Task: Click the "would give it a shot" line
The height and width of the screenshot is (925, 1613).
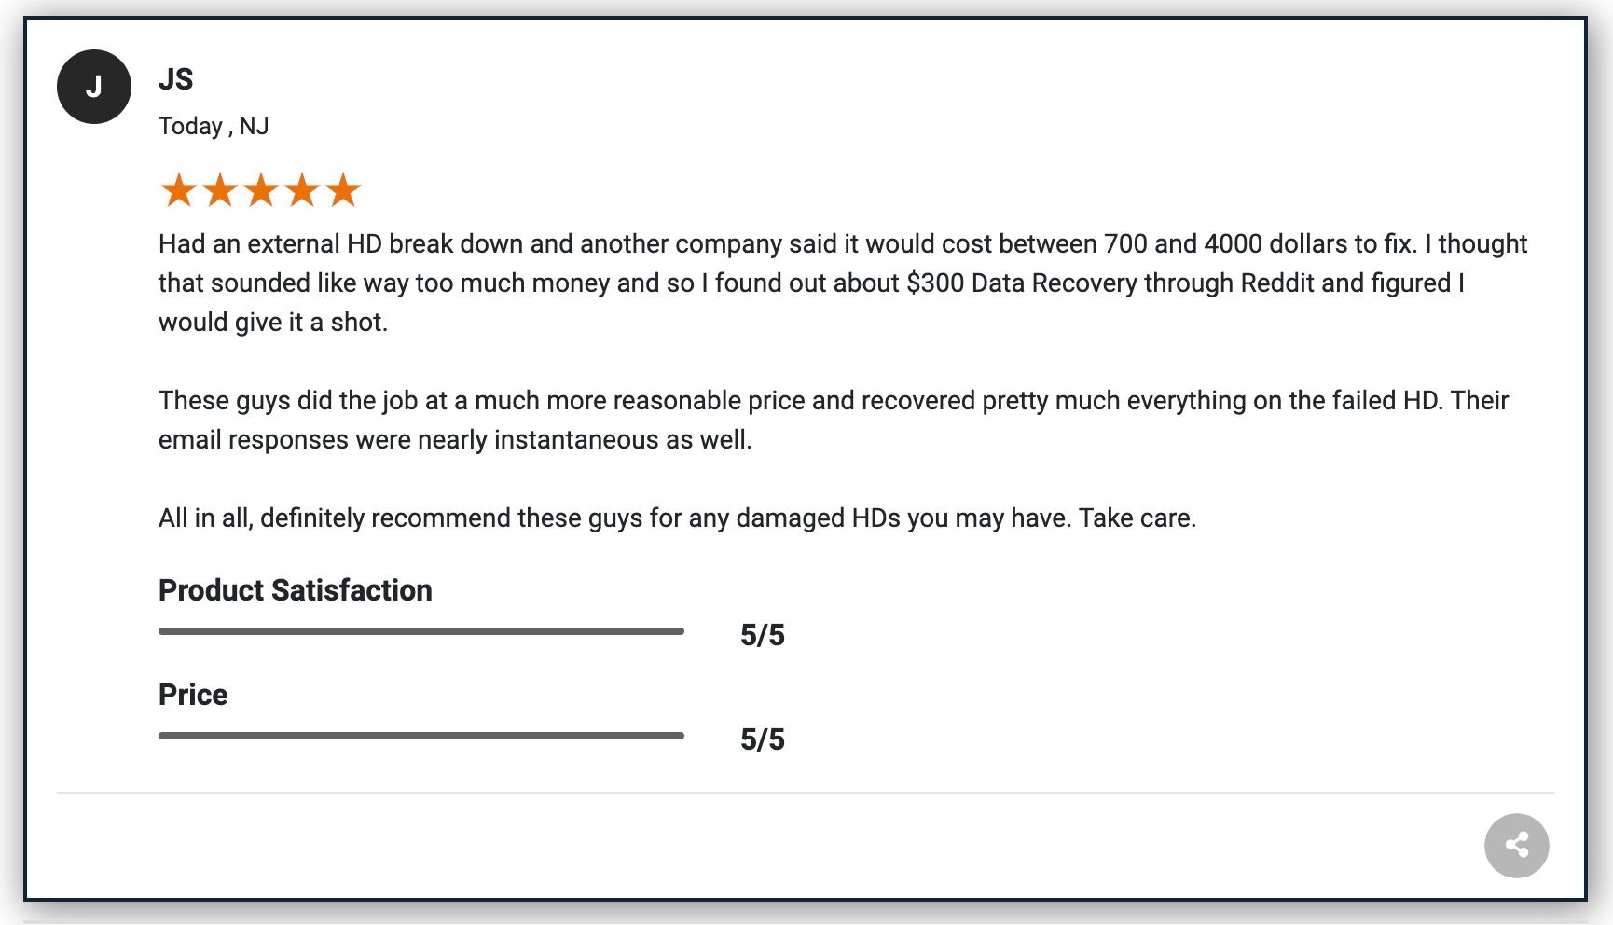Action: click(x=273, y=323)
